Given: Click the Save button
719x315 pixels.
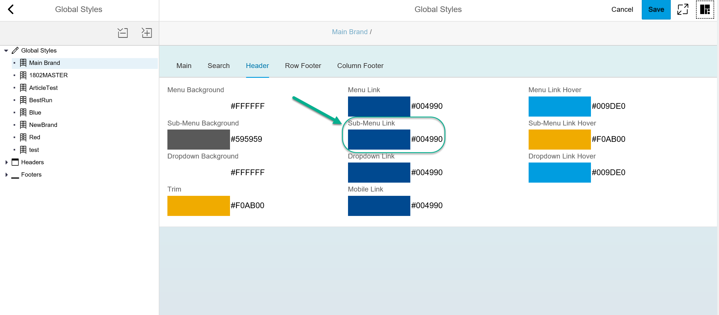Looking at the screenshot, I should pyautogui.click(x=656, y=9).
